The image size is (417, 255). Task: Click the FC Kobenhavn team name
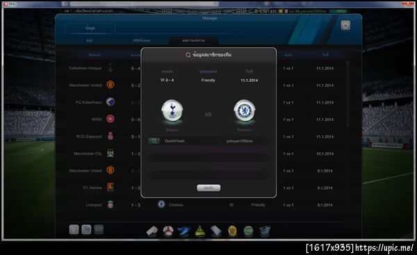(x=88, y=102)
